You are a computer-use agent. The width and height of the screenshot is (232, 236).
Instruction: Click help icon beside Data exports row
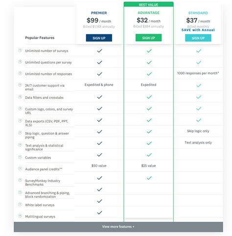20,120
